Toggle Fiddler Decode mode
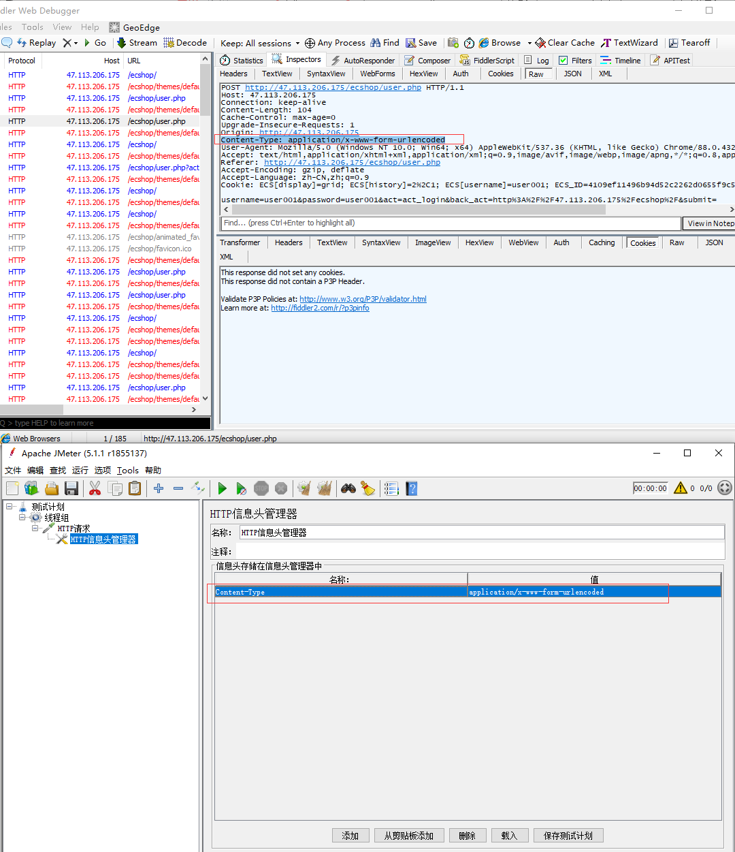Screen dimensions: 735x852 [185, 42]
